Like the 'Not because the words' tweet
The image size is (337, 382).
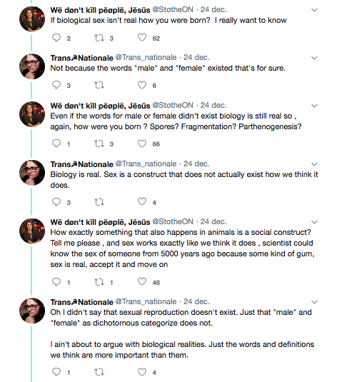(x=142, y=85)
